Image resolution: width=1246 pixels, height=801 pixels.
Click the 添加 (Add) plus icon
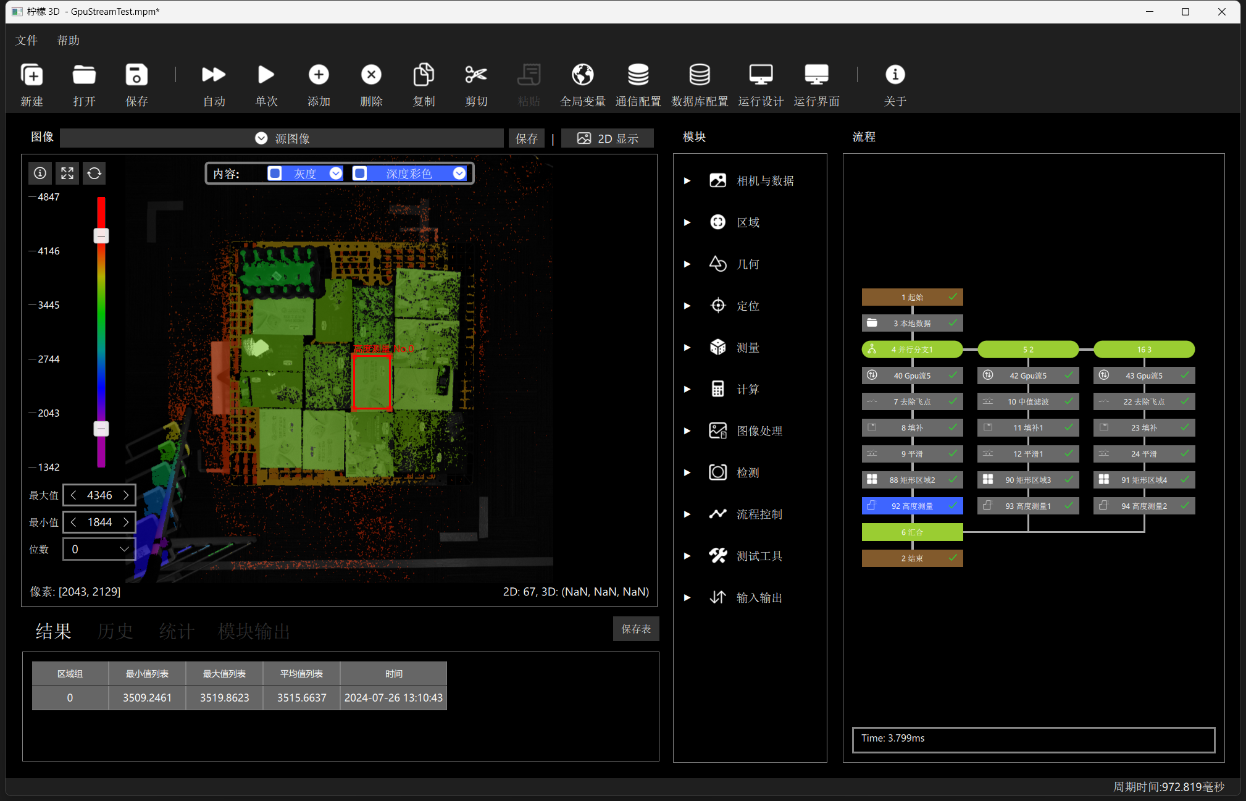point(319,75)
